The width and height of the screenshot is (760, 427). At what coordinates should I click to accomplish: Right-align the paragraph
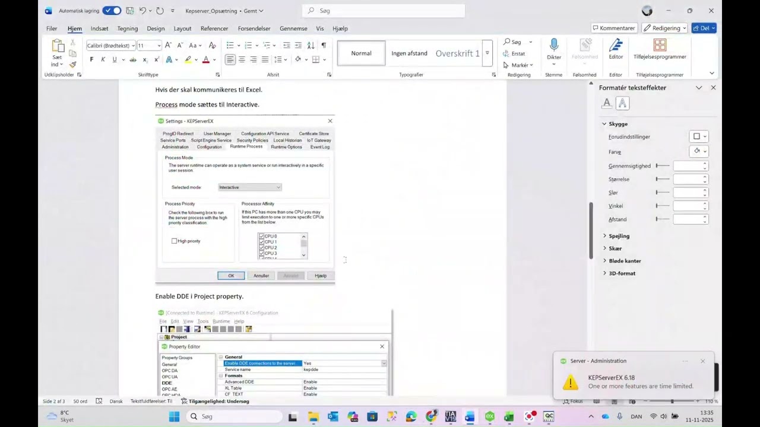(254, 59)
